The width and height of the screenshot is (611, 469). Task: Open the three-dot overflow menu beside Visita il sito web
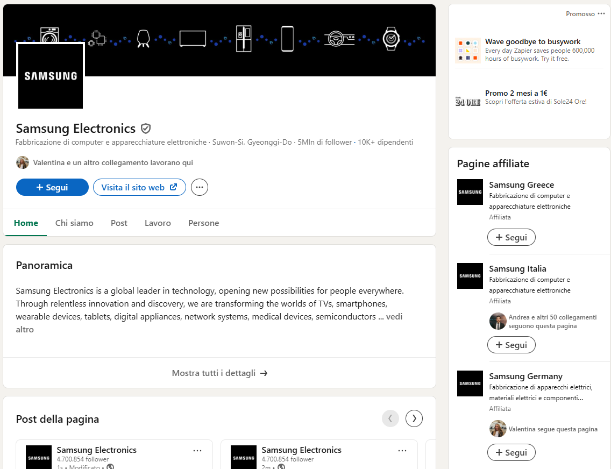point(199,187)
